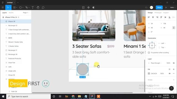This screenshot has width=177, height=99.
Task: Align selection to the bottom
Action: click(x=170, y=17)
